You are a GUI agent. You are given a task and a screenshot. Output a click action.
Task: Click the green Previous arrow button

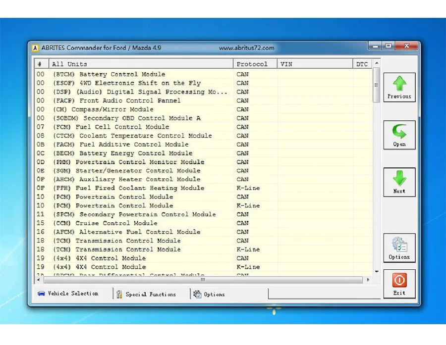tap(399, 87)
